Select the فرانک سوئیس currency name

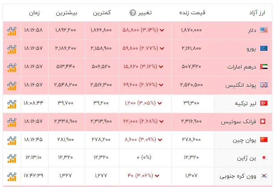point(239,122)
